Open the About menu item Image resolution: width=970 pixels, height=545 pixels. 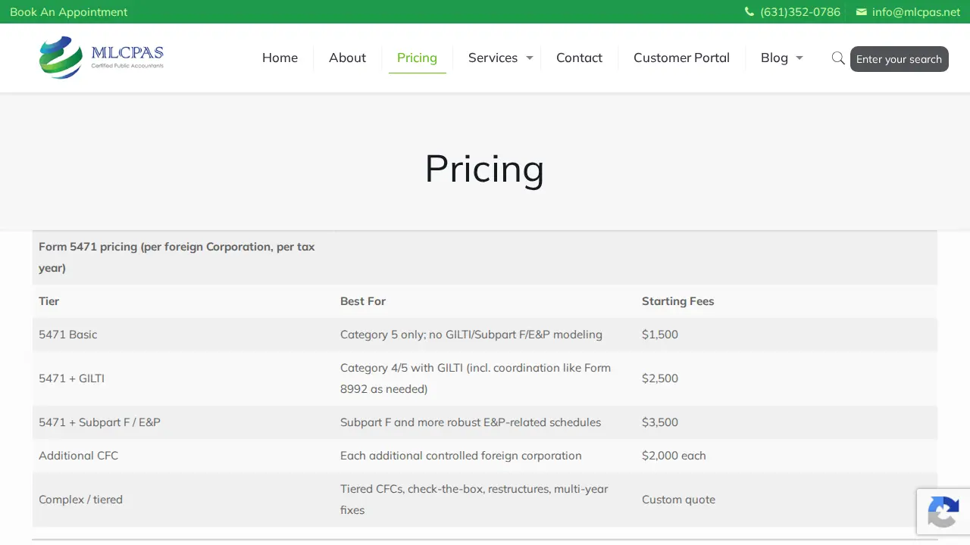point(347,58)
